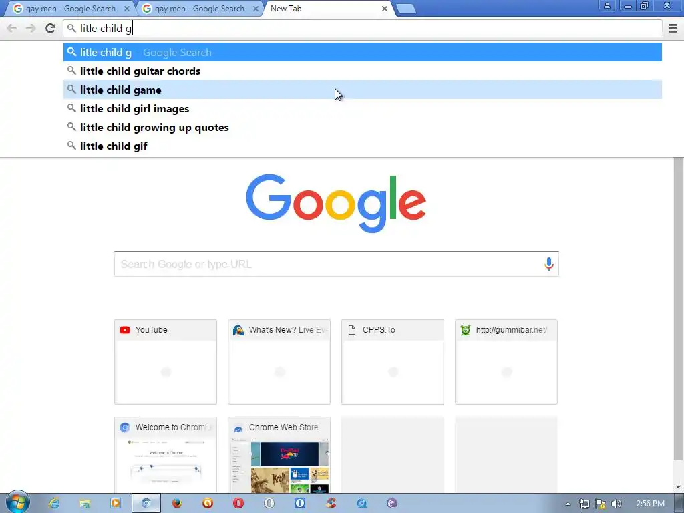Screen dimensions: 684x513
Task: Click the 2:56 PM clock
Action: pos(650,504)
